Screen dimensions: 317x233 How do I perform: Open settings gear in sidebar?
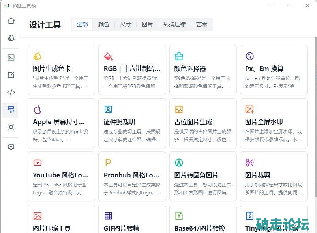[x=11, y=147]
